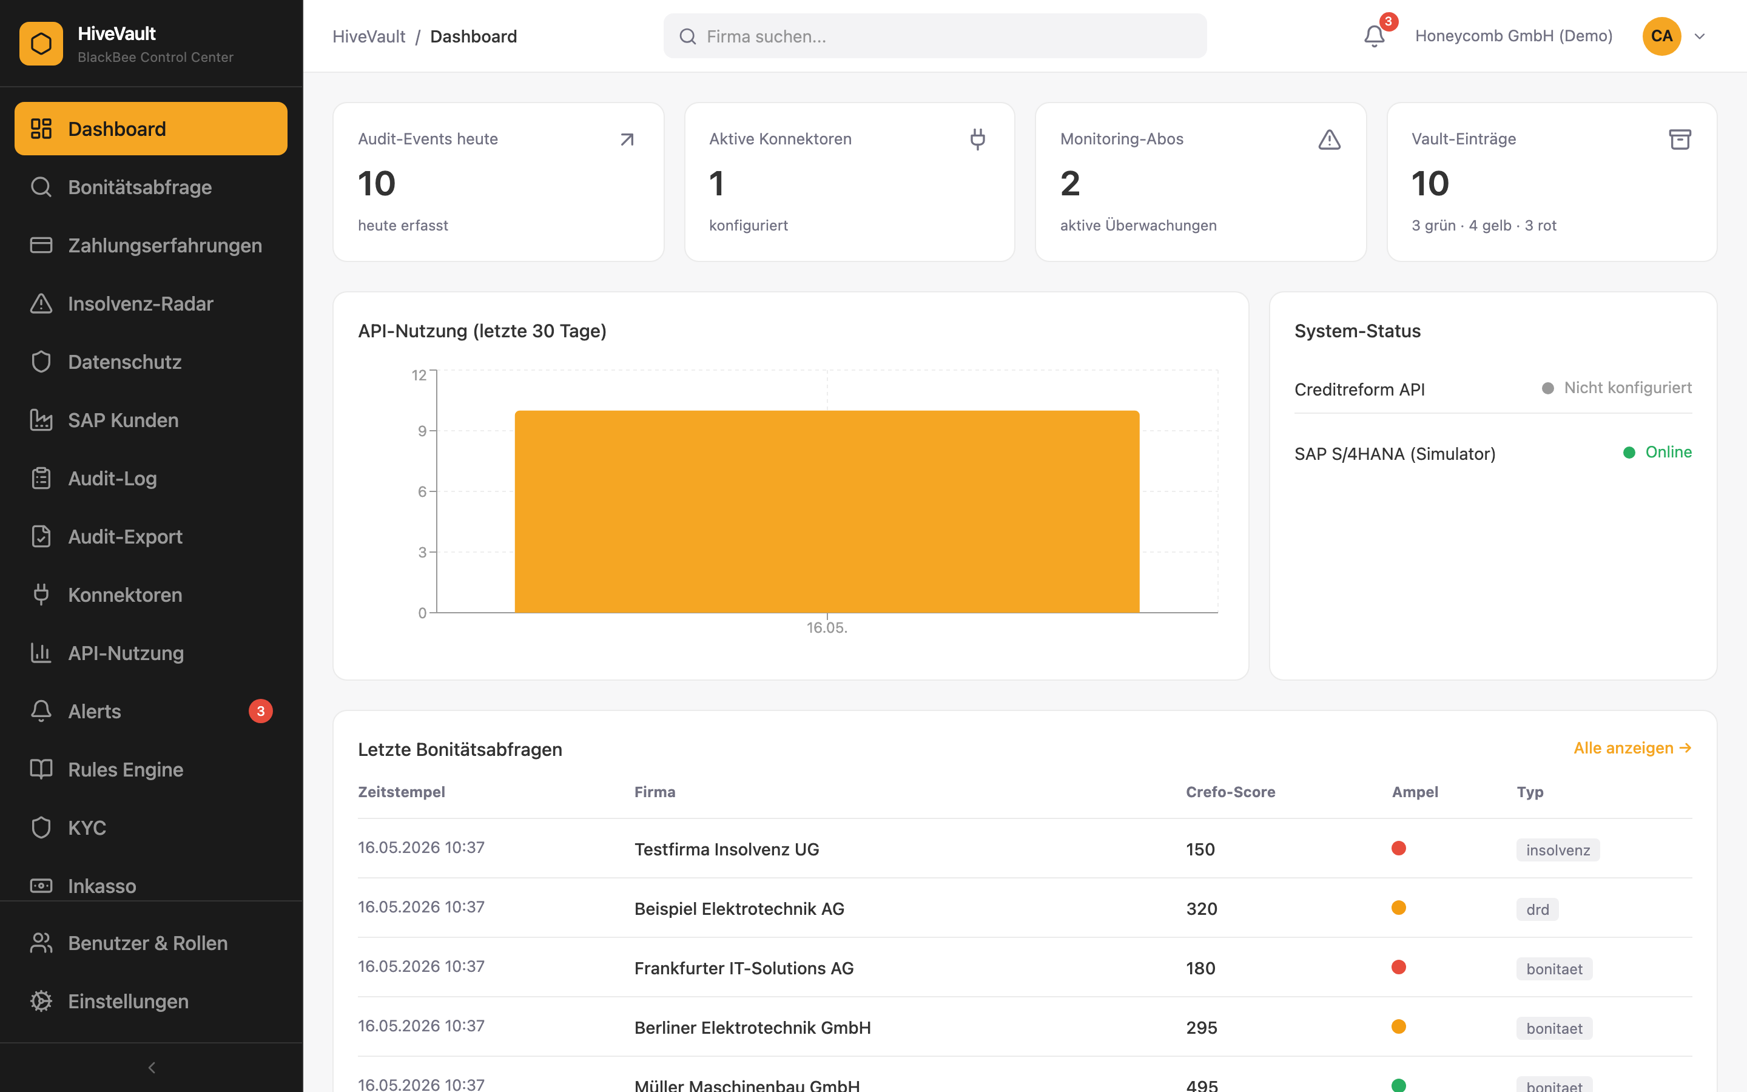This screenshot has height=1092, width=1747.
Task: Click the orange Ampel dot for Beispiel Elektrotechnik
Action: [1398, 907]
